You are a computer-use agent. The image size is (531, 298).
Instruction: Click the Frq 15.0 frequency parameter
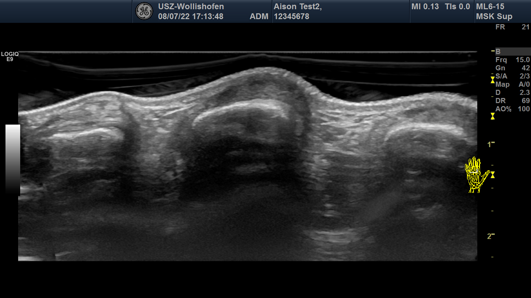point(512,60)
